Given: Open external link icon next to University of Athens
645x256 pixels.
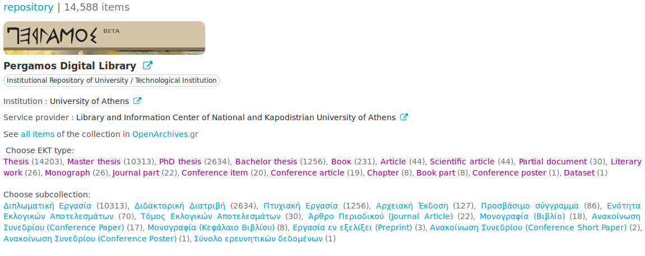Looking at the screenshot, I should [x=137, y=101].
